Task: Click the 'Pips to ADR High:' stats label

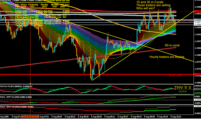Action: point(52,15)
